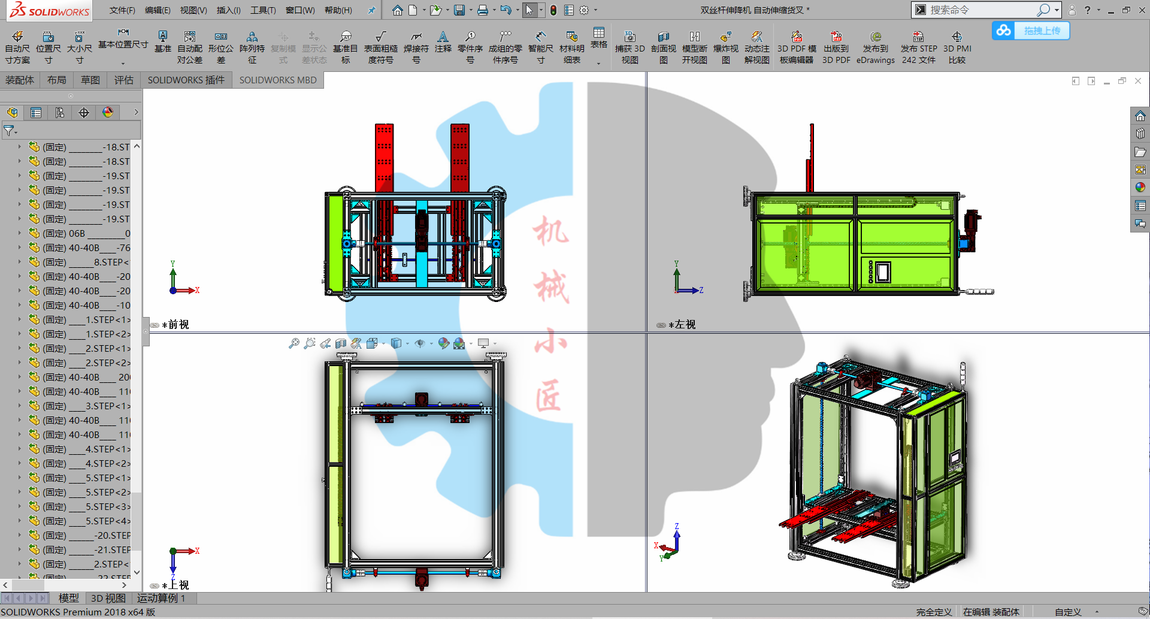This screenshot has height=619, width=1150.
Task: Click the Pattern Feature tool (阵列特征)
Action: (x=252, y=48)
